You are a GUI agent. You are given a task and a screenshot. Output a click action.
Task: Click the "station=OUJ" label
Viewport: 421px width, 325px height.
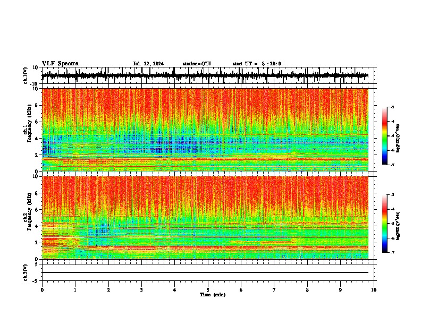(197, 64)
